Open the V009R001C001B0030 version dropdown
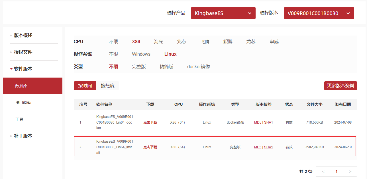Screen dimensions: 367x179 pyautogui.click(x=319, y=13)
